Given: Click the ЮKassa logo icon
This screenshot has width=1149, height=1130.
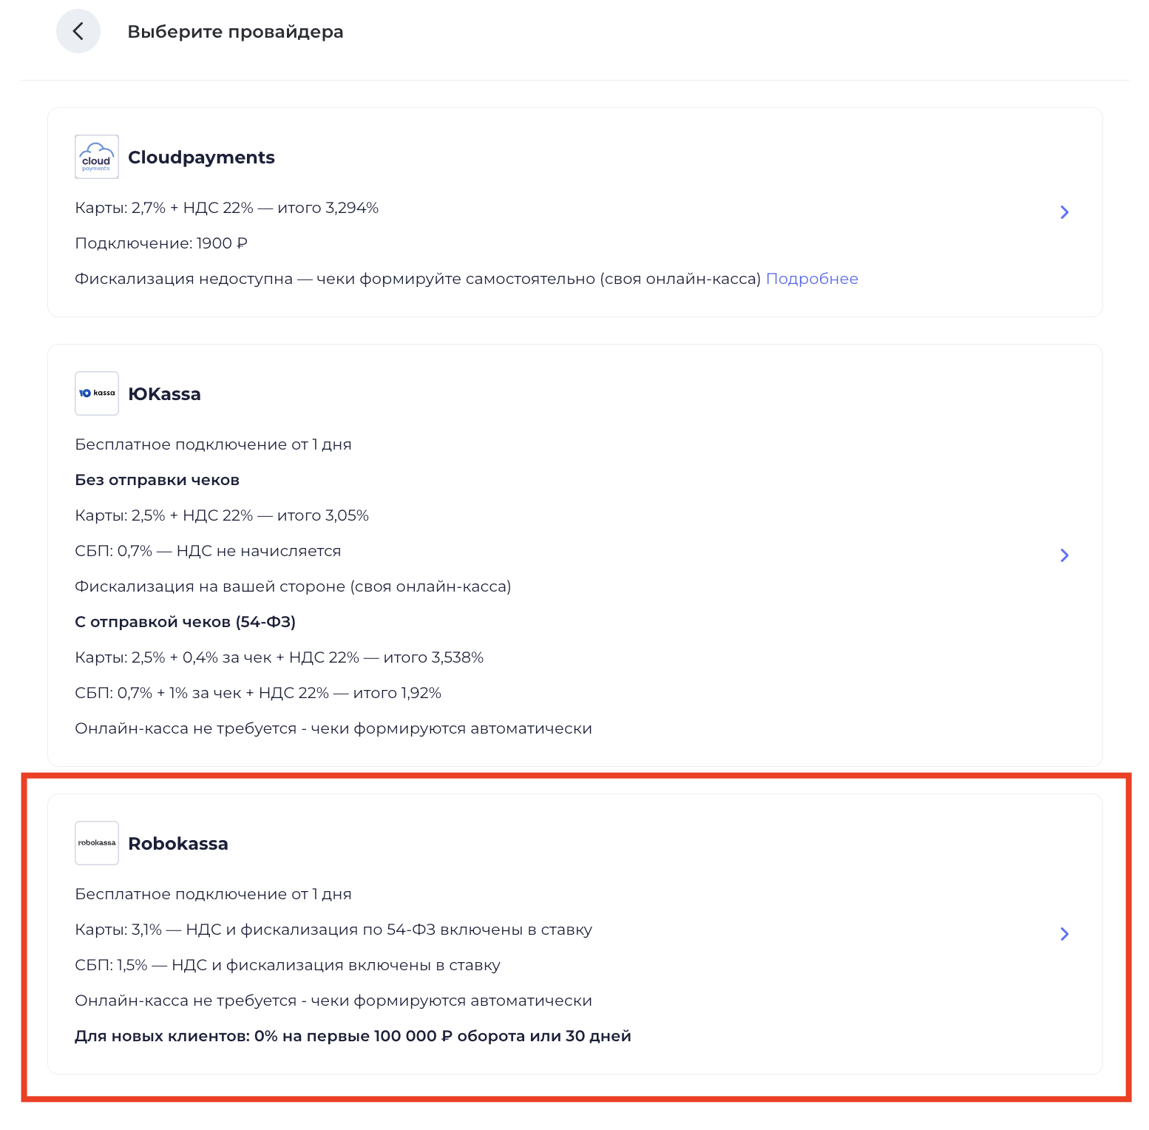Looking at the screenshot, I should pos(97,393).
